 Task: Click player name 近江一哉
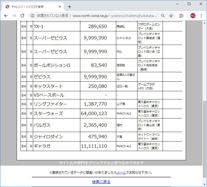click(122, 86)
